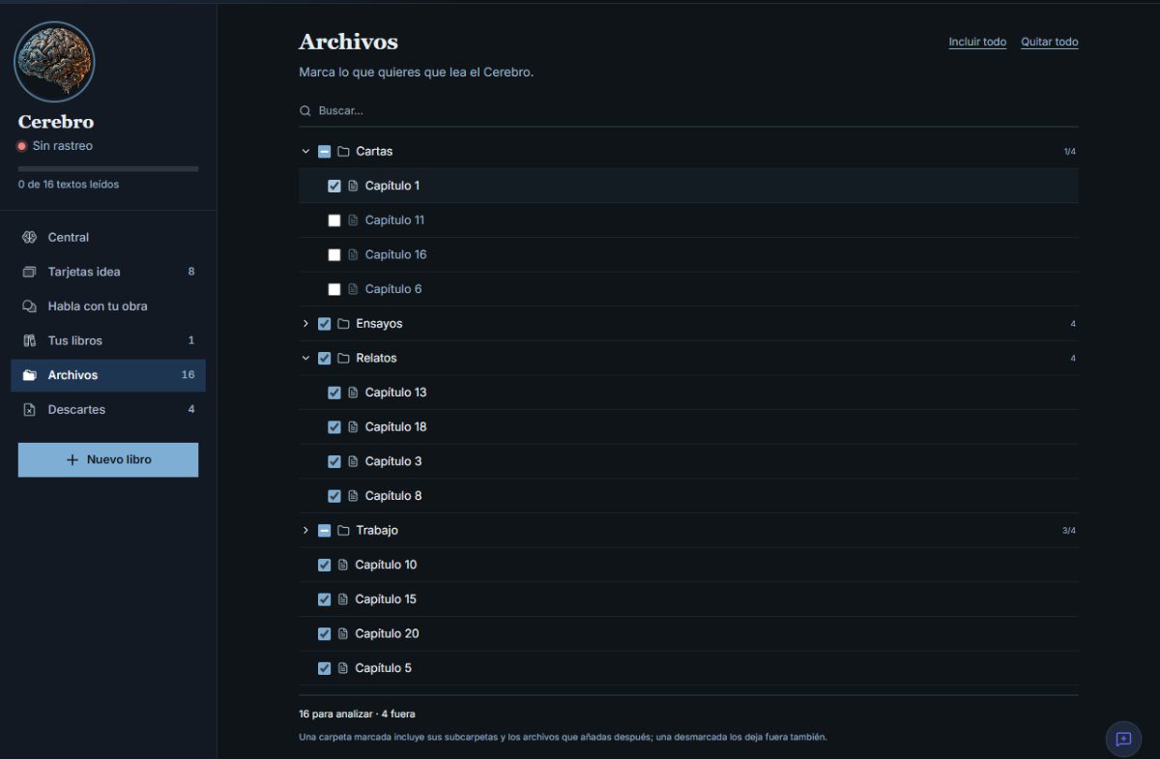This screenshot has width=1160, height=759.
Task: Expand the Trabajo folder chevron
Action: click(x=306, y=531)
